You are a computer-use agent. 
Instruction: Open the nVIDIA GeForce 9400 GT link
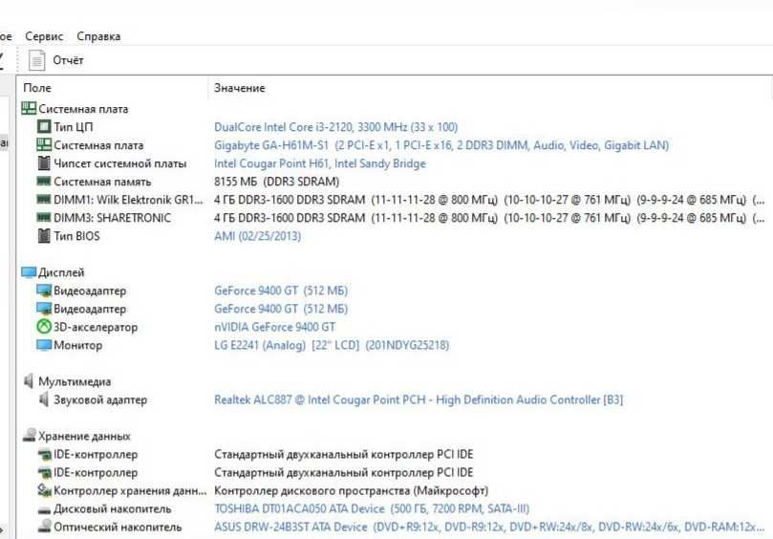pyautogui.click(x=274, y=327)
